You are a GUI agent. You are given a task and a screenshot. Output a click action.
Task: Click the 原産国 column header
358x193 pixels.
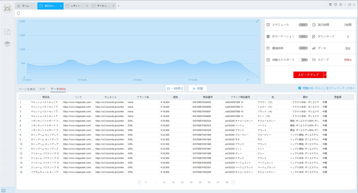[x=338, y=97]
